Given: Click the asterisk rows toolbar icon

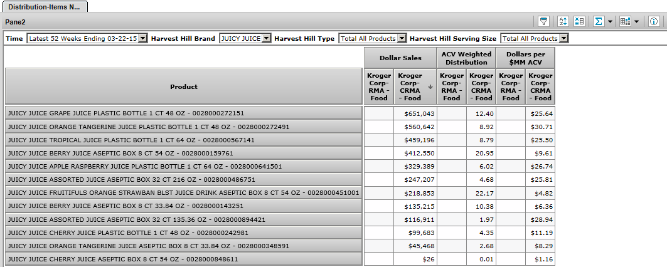Looking at the screenshot, I should [x=579, y=21].
